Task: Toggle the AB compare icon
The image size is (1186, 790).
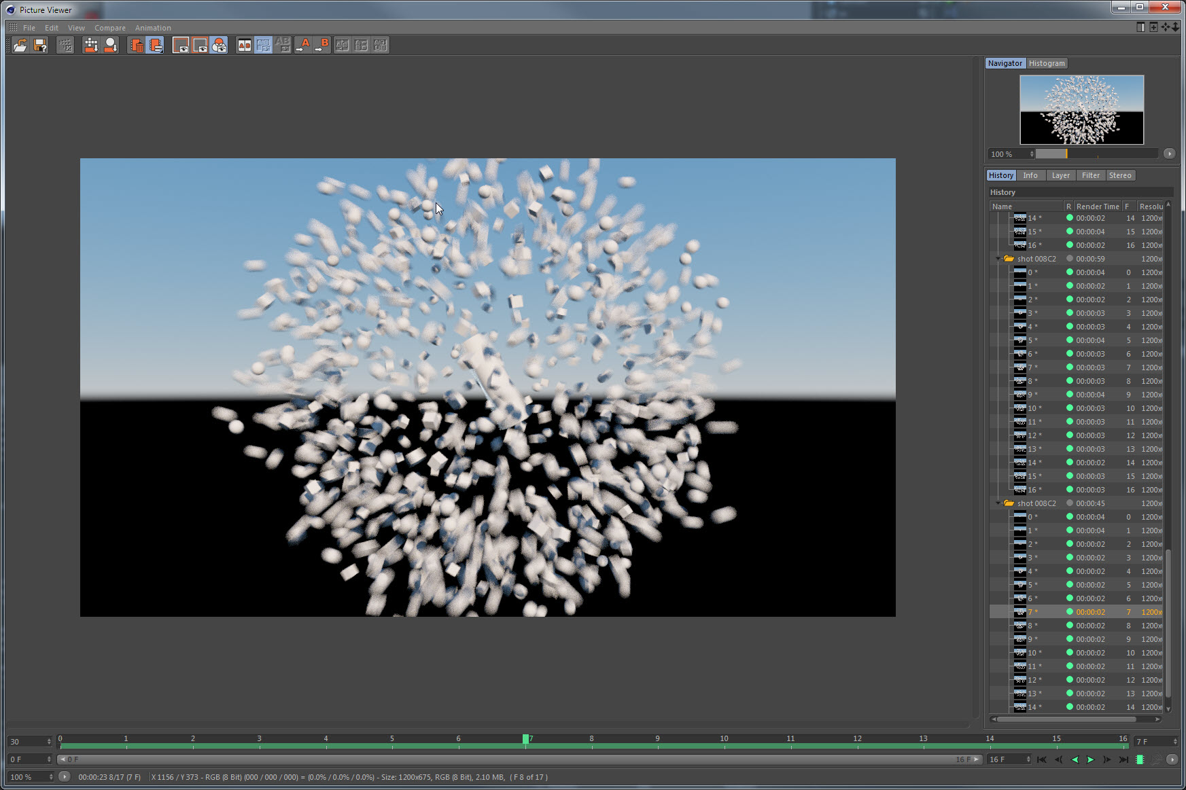Action: click(245, 46)
